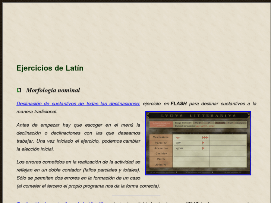The height and width of the screenshot is (203, 271).
Task: Select the 'Ejercicios de Latín' page heading
Action: coord(50,68)
